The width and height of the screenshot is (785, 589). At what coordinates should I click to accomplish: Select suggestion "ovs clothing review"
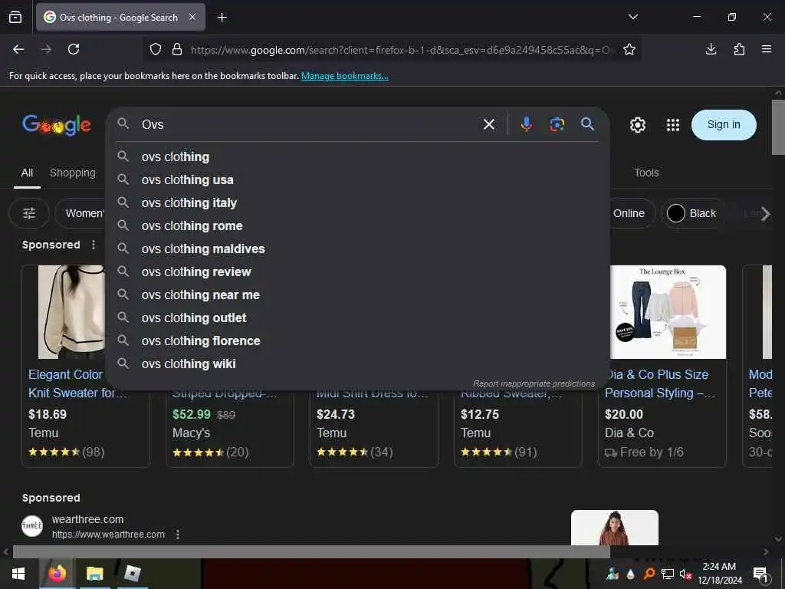click(x=357, y=272)
